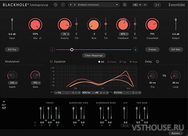Click the macro II endpoint icon
This screenshot has height=136, width=188.
click(x=135, y=50)
